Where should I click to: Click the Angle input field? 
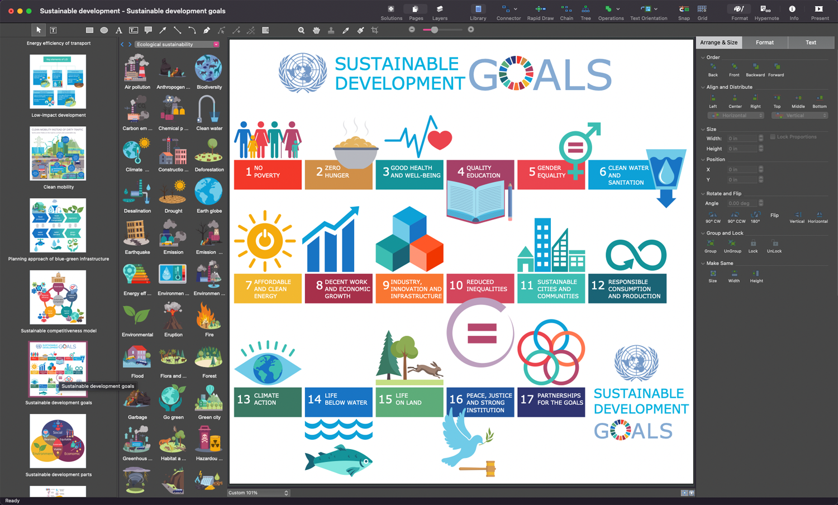(742, 203)
